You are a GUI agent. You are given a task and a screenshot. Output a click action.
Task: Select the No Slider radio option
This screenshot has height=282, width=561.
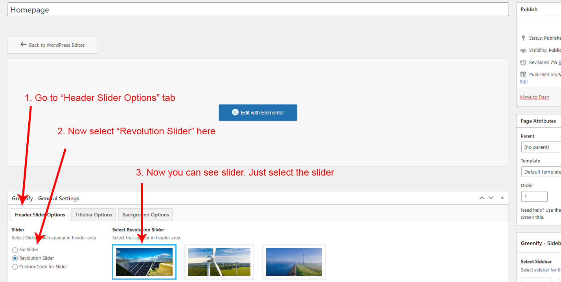(x=15, y=250)
